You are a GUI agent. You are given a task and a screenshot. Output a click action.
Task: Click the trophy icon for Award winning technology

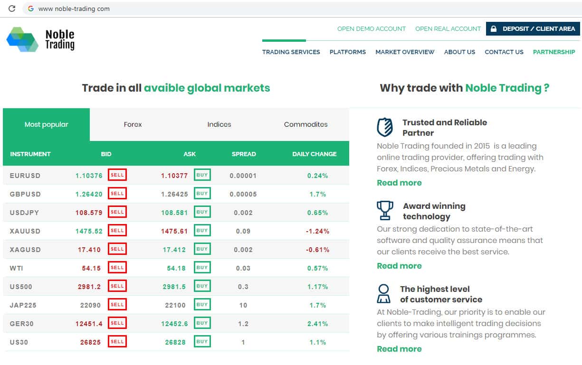[x=385, y=211]
